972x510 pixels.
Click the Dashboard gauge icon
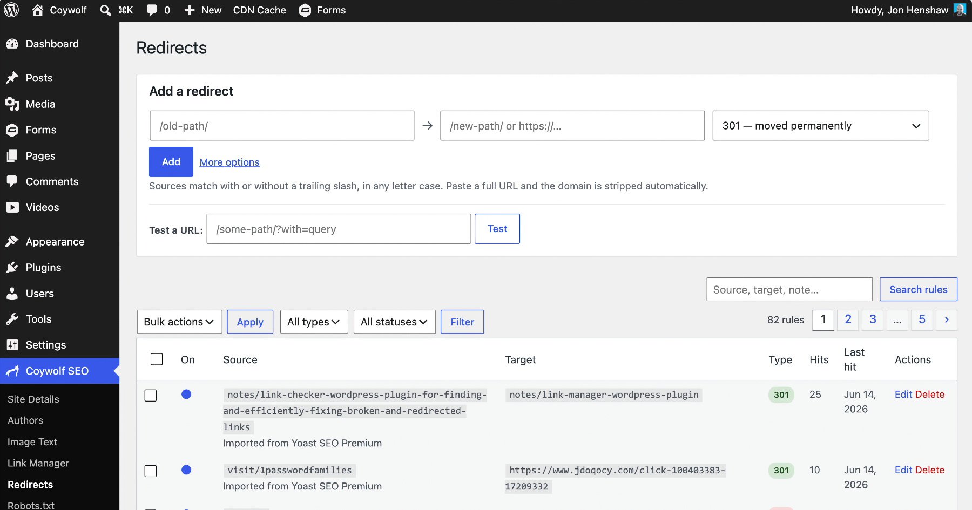12,44
